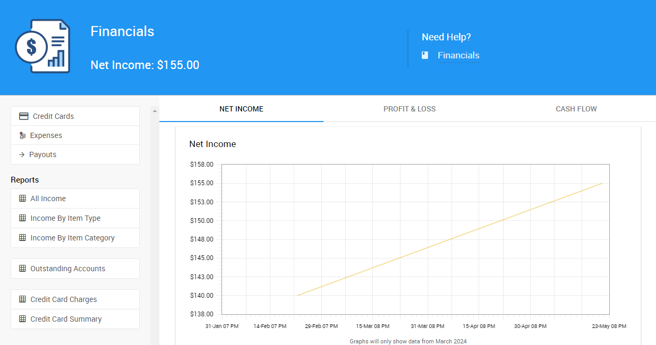Open the Payouts sidebar entry

[42, 154]
